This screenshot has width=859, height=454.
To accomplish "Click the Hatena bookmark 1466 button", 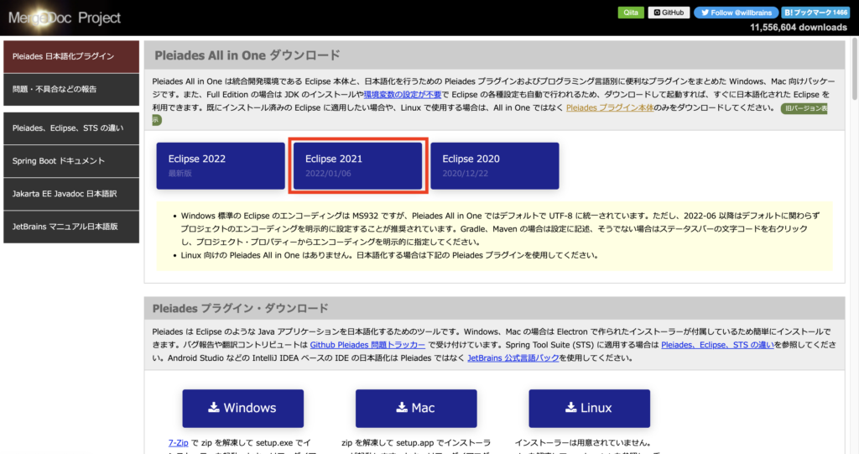I will [815, 13].
